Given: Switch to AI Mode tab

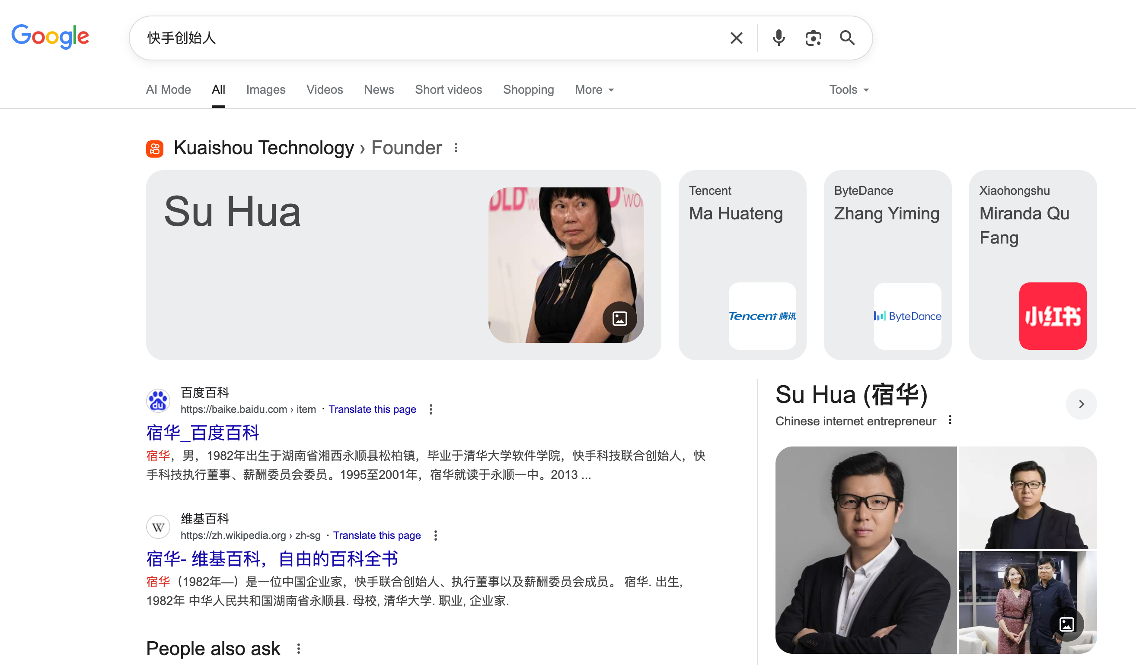Looking at the screenshot, I should (168, 89).
